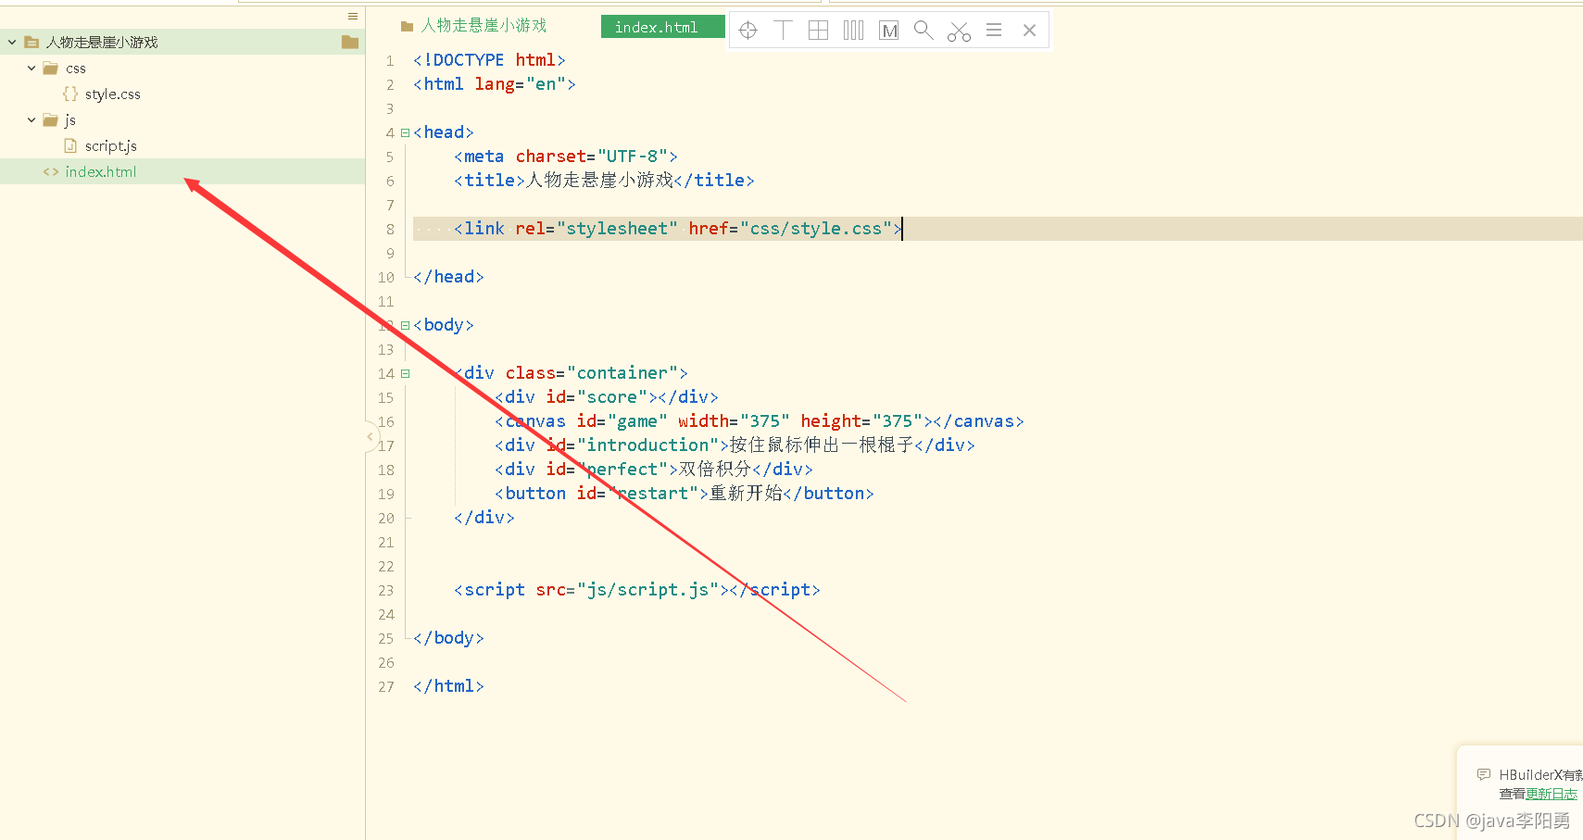Click the magnifier search icon in floating toolbar

(x=923, y=31)
